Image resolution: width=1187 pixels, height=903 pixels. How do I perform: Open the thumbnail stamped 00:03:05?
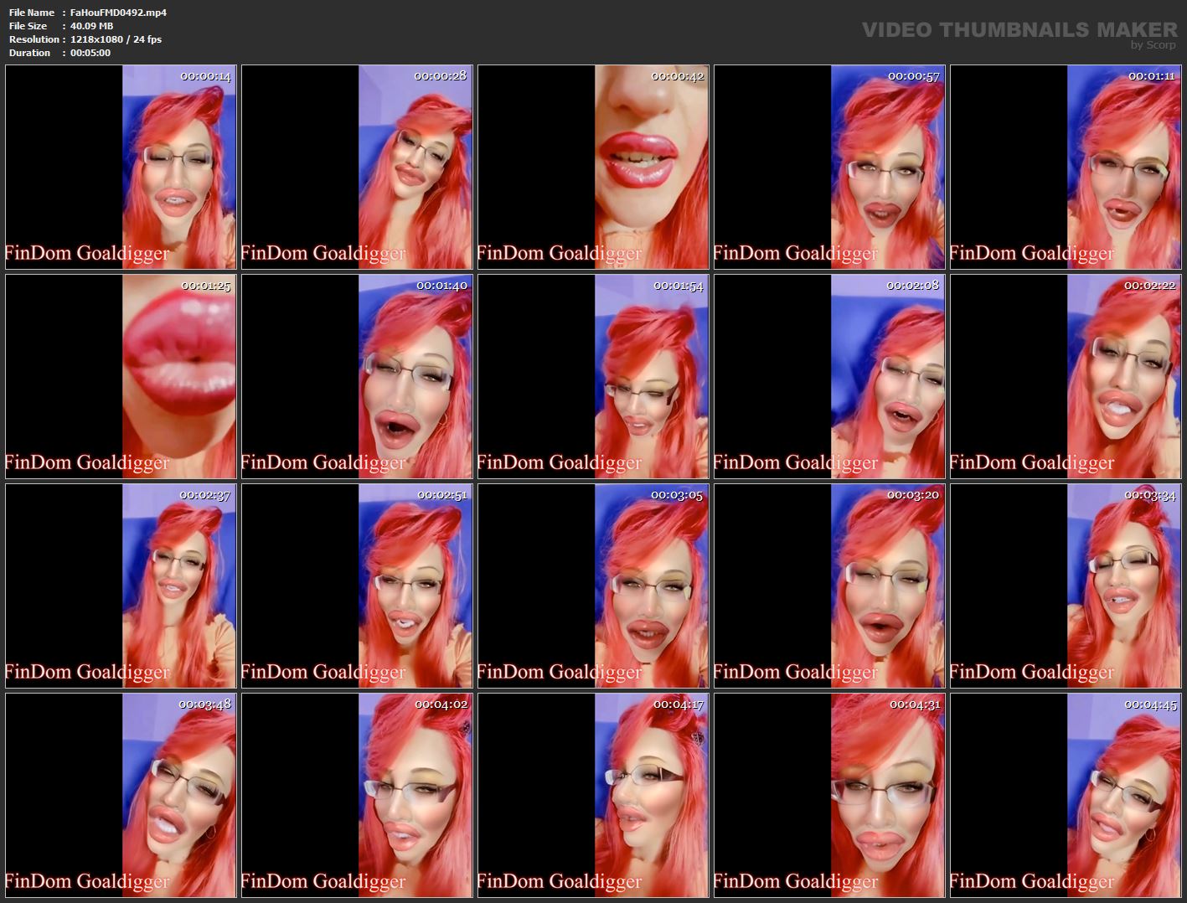[594, 586]
